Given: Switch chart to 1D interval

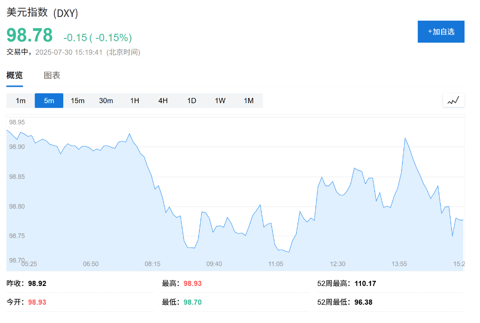Looking at the screenshot, I should 192,101.
